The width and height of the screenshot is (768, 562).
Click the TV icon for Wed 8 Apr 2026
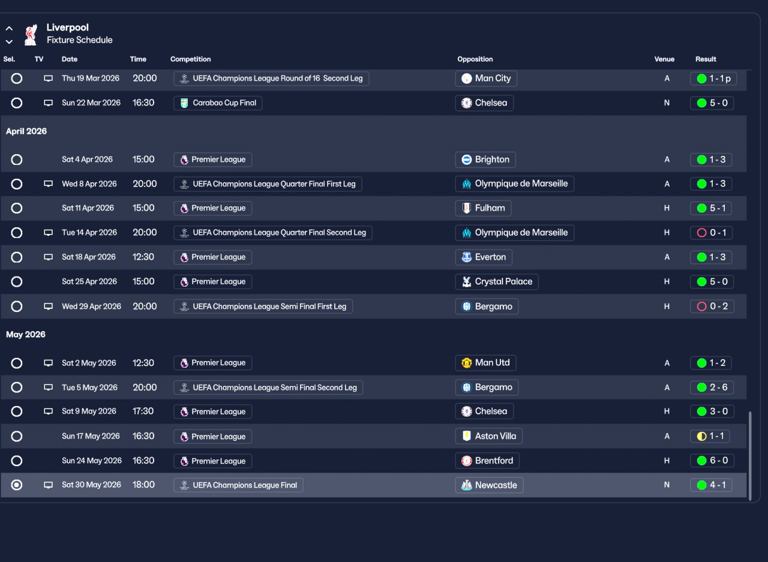point(49,184)
